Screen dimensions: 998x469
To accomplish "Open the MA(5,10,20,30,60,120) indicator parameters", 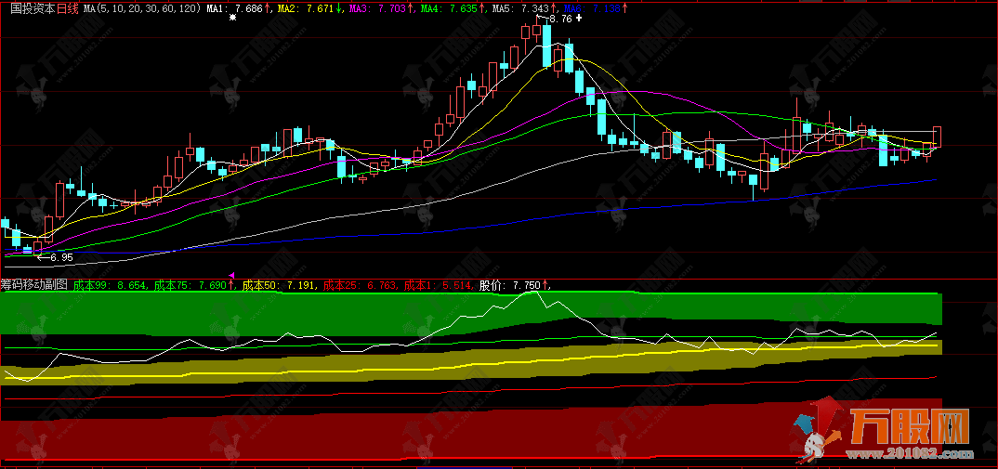I will click(x=140, y=7).
